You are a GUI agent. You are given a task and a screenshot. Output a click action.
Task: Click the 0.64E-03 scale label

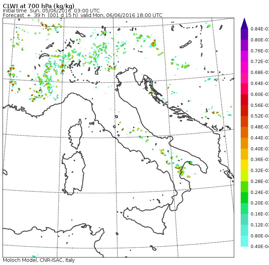260,83
